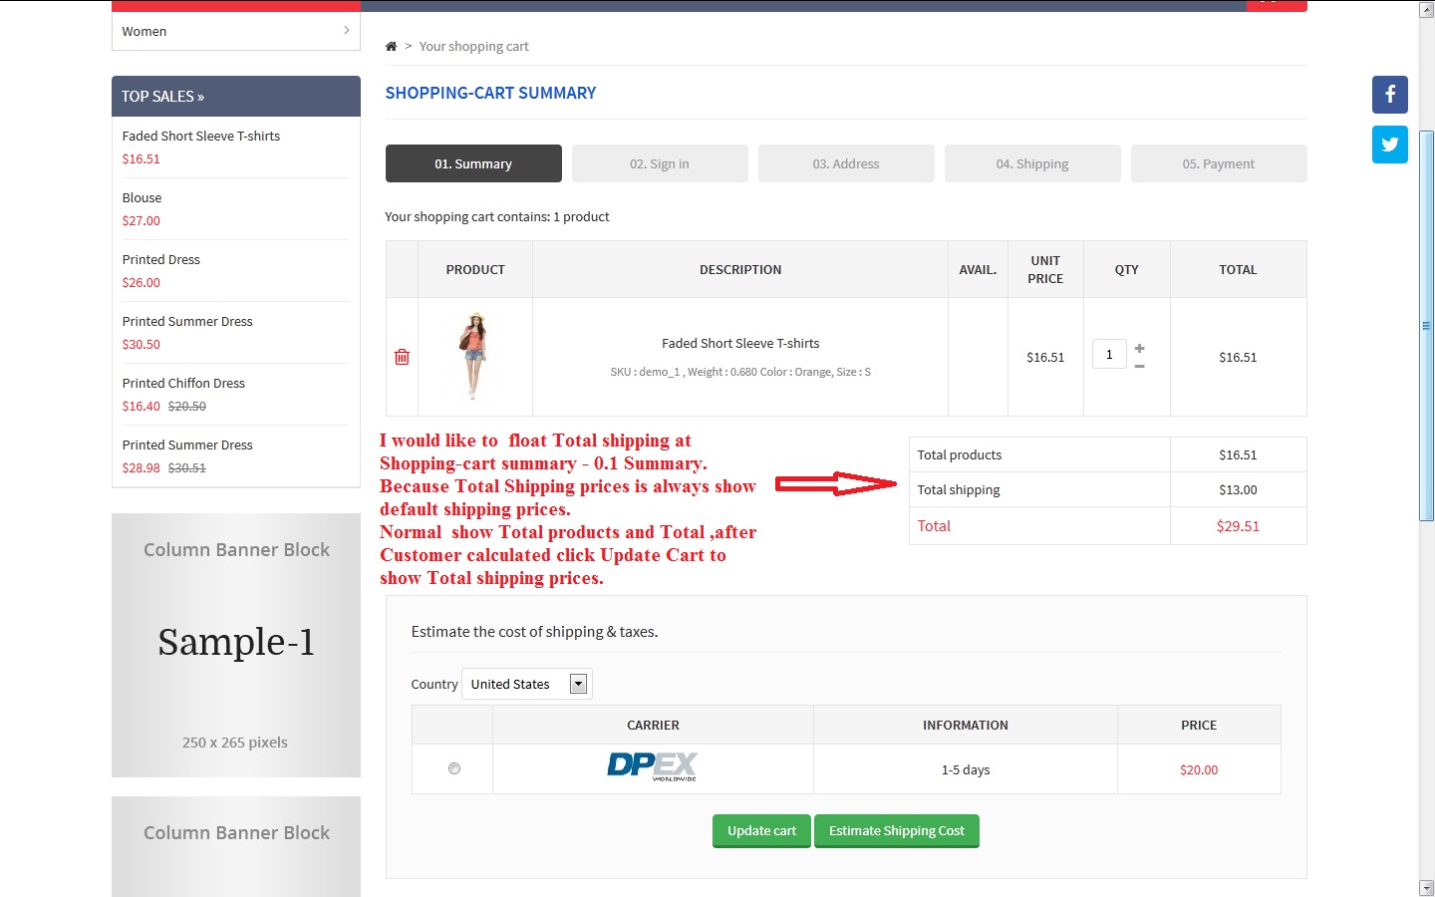Click the unit price $16.51 cell

point(1045,357)
